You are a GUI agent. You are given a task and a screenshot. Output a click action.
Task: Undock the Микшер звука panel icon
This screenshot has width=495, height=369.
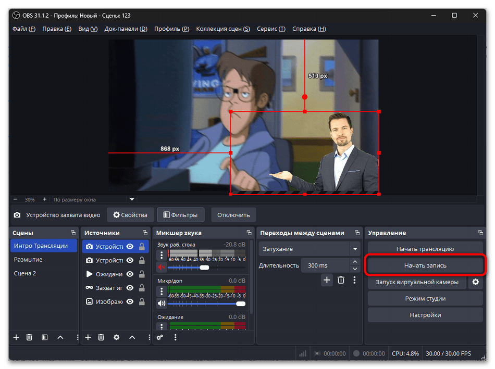[x=249, y=233]
